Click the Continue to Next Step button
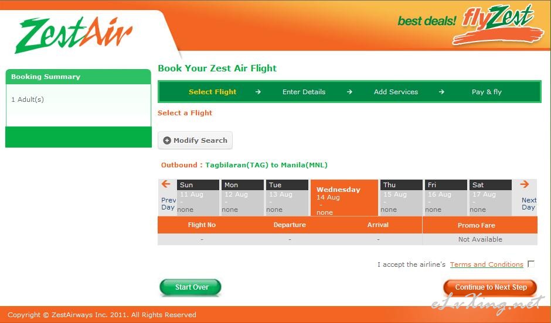Viewport: 551px width, 323px height. 490,287
